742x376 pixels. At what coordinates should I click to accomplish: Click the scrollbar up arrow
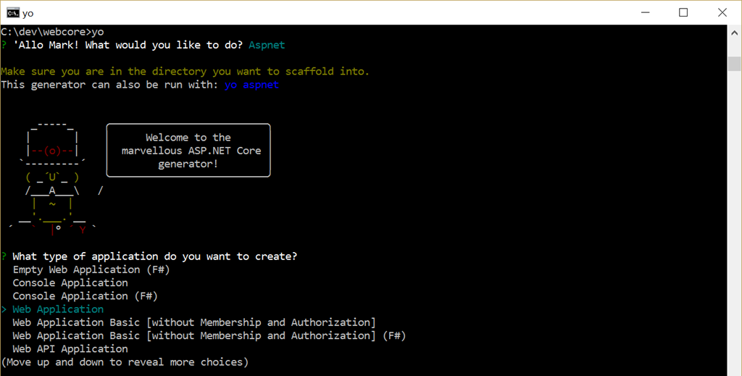[x=734, y=33]
